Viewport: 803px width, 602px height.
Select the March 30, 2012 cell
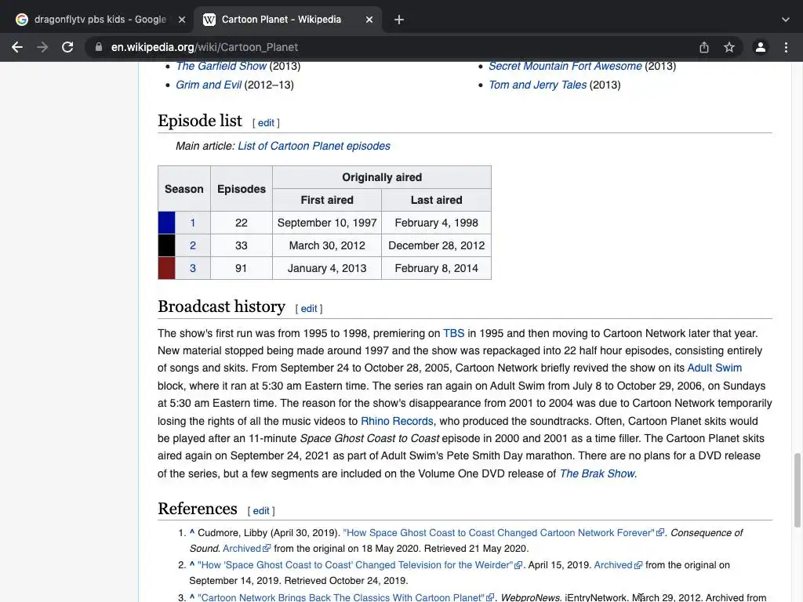(327, 245)
